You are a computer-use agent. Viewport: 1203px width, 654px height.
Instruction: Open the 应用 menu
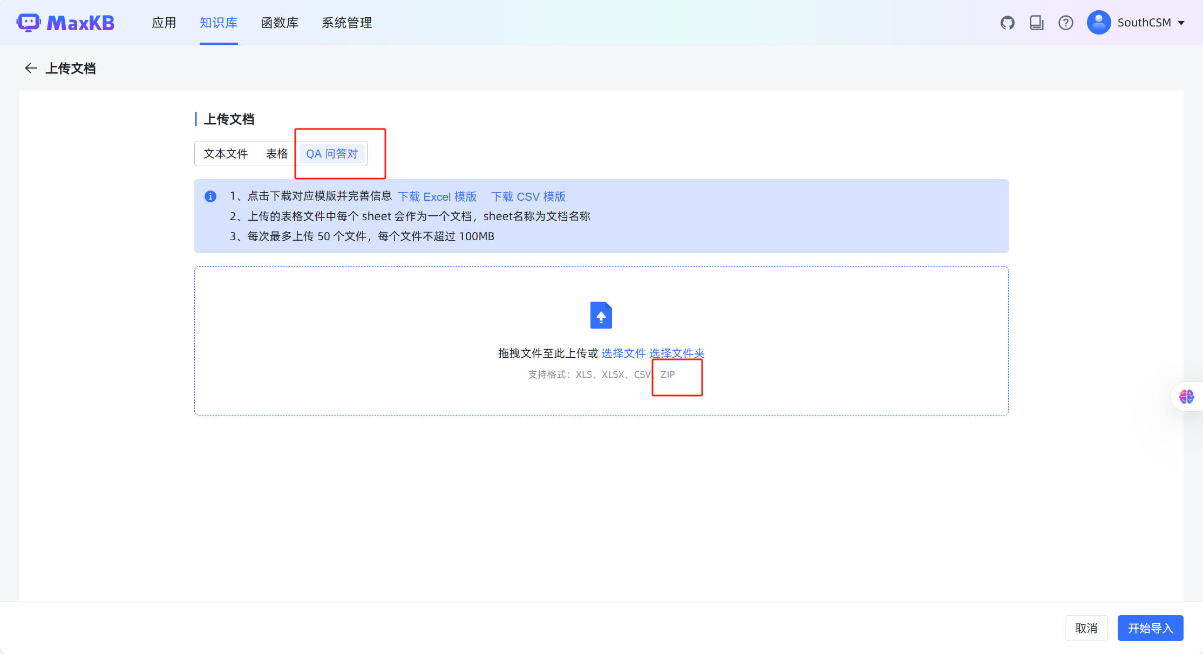pos(164,23)
